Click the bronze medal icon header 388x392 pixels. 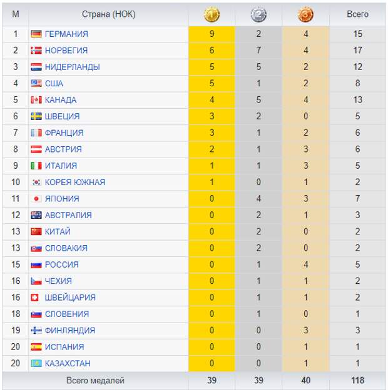[305, 14]
